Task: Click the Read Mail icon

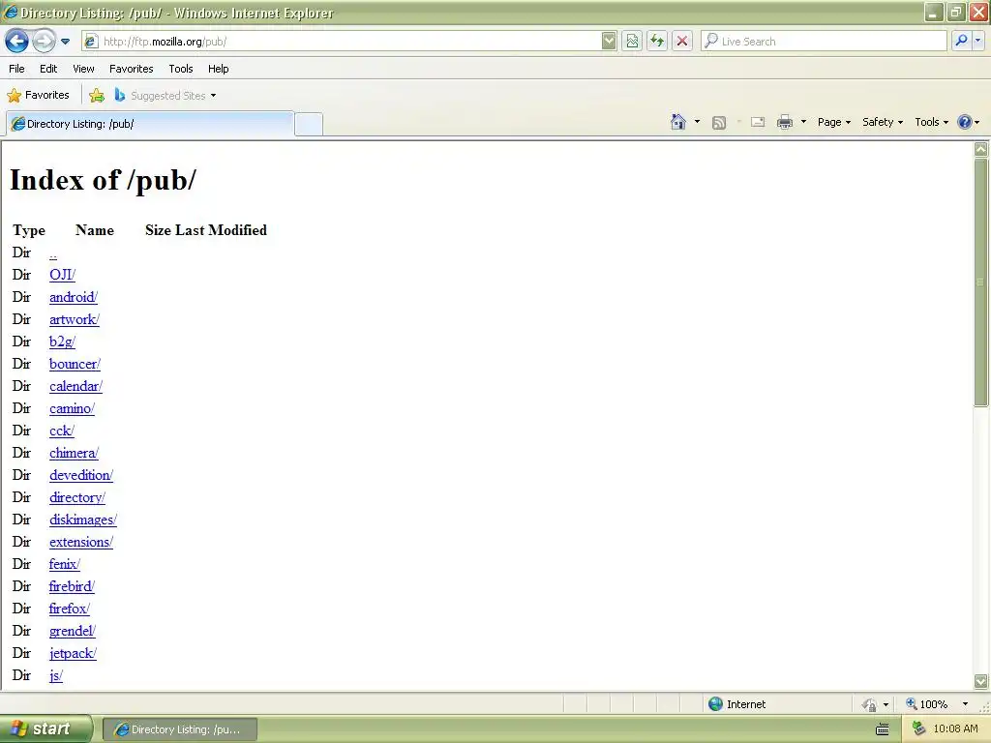Action: coord(758,122)
